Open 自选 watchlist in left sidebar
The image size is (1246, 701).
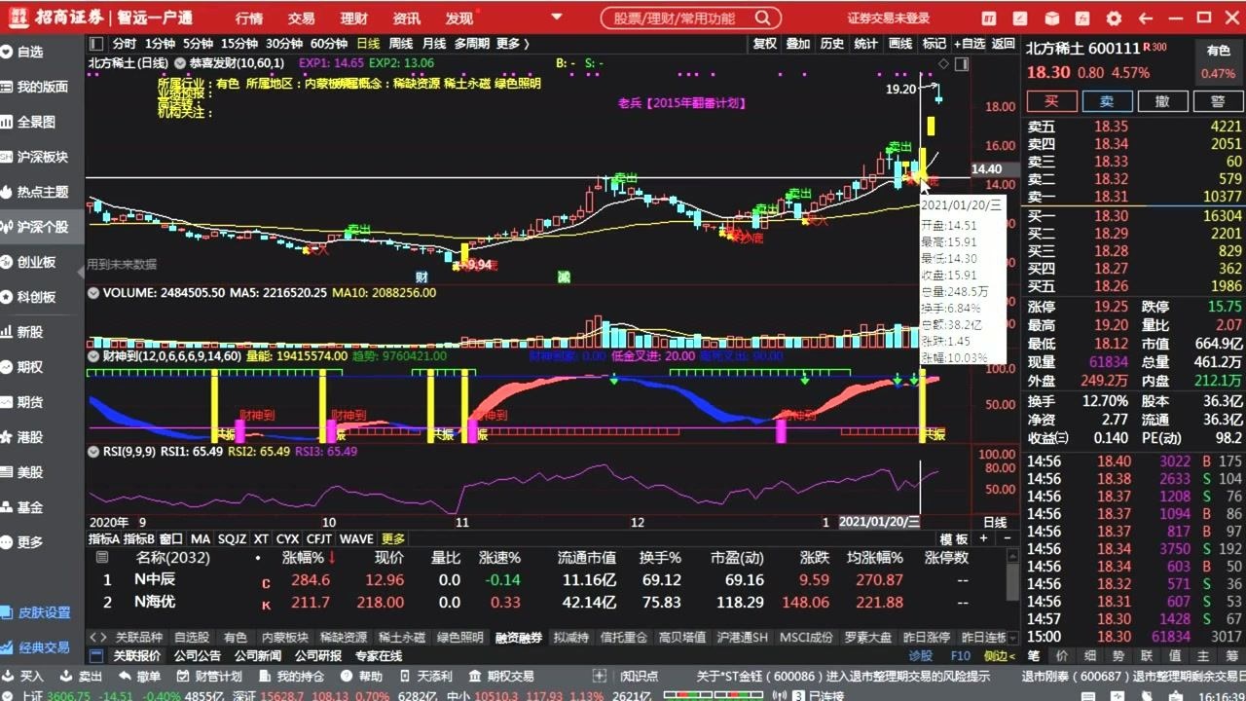click(31, 52)
